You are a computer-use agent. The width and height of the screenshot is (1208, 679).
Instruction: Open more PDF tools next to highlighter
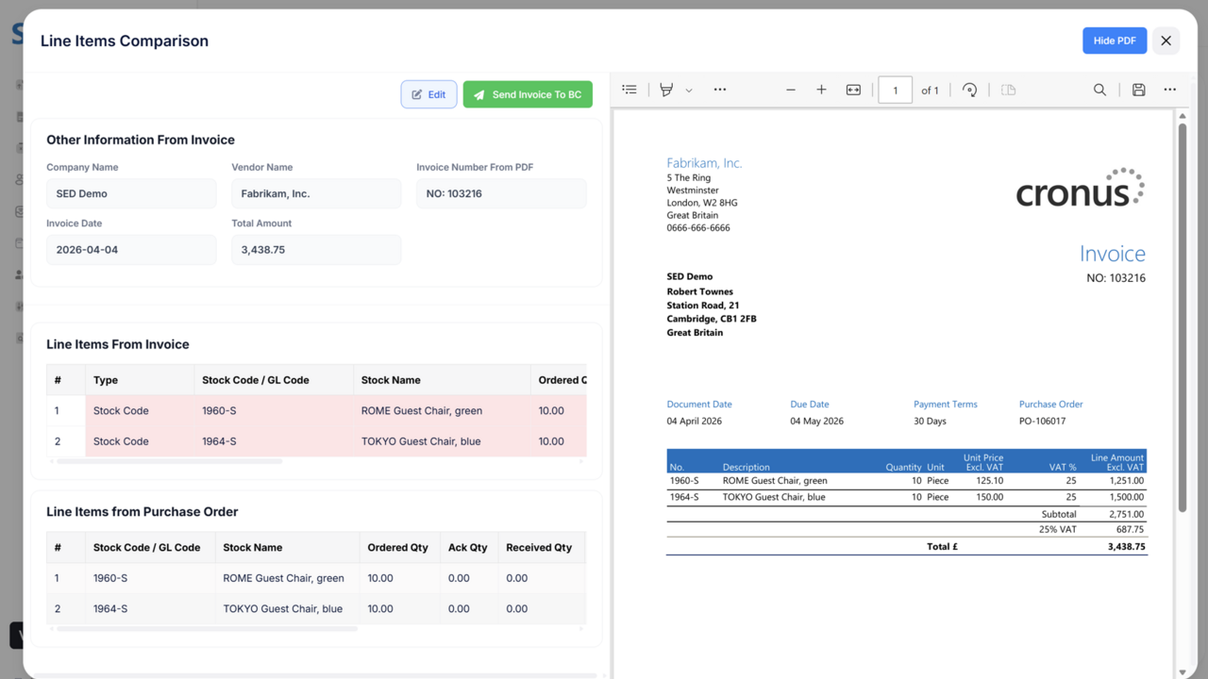[x=720, y=90]
